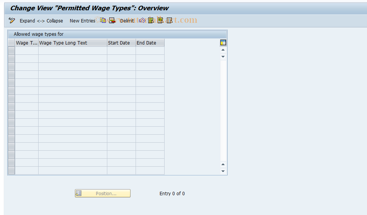Click bottom scroll down arrow of table
This screenshot has width=367, height=215.
click(x=223, y=171)
